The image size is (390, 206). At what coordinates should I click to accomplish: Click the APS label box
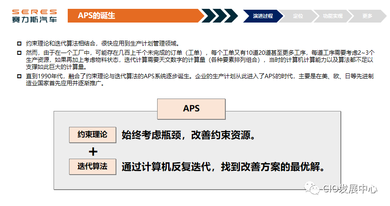pyautogui.click(x=191, y=109)
